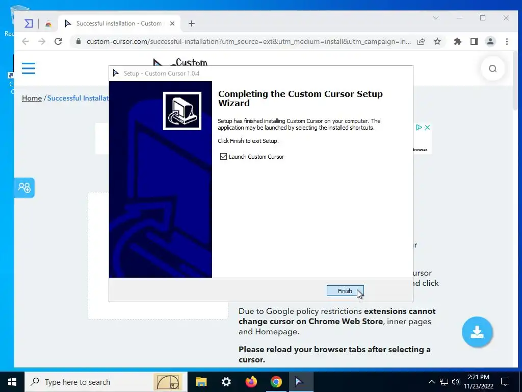
Task: Click the taskbar clock showing 2:21 PM
Action: [478, 382]
